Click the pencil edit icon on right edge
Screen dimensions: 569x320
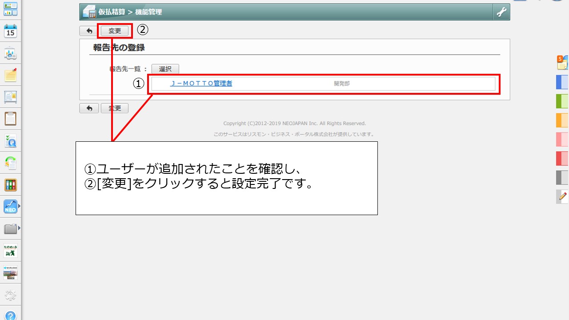tap(563, 196)
